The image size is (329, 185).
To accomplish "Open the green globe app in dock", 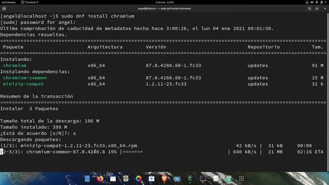I will [x=190, y=178].
